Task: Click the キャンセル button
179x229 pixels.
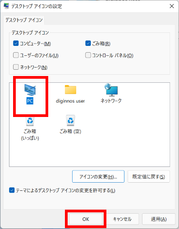Action: point(122,219)
